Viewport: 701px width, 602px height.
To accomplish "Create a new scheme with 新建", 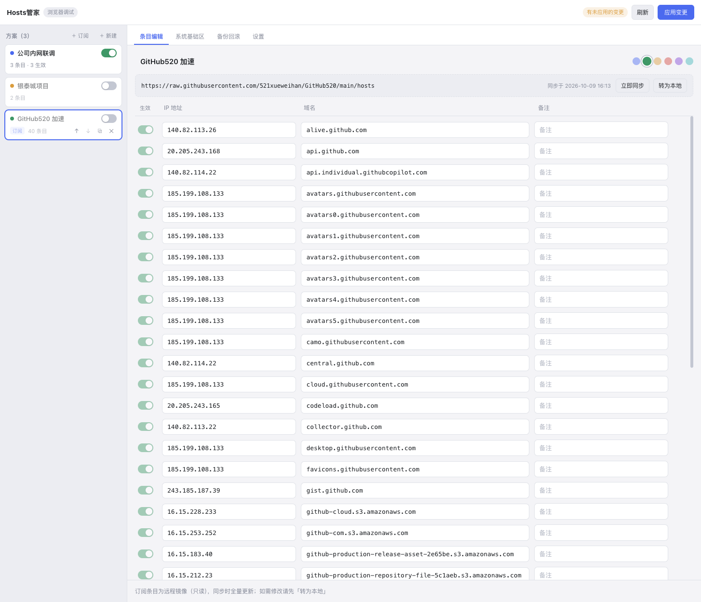I will pos(108,36).
